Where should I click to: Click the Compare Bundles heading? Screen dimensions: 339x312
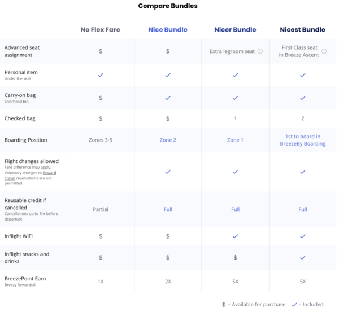[168, 6]
